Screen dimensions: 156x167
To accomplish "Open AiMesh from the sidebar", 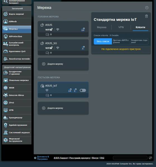I will pyautogui.click(x=17, y=22).
